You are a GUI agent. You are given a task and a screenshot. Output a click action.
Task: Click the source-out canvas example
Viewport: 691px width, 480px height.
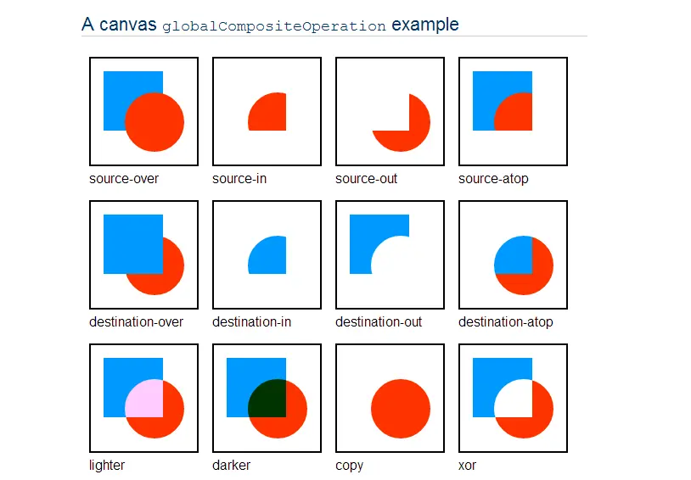pyautogui.click(x=390, y=111)
